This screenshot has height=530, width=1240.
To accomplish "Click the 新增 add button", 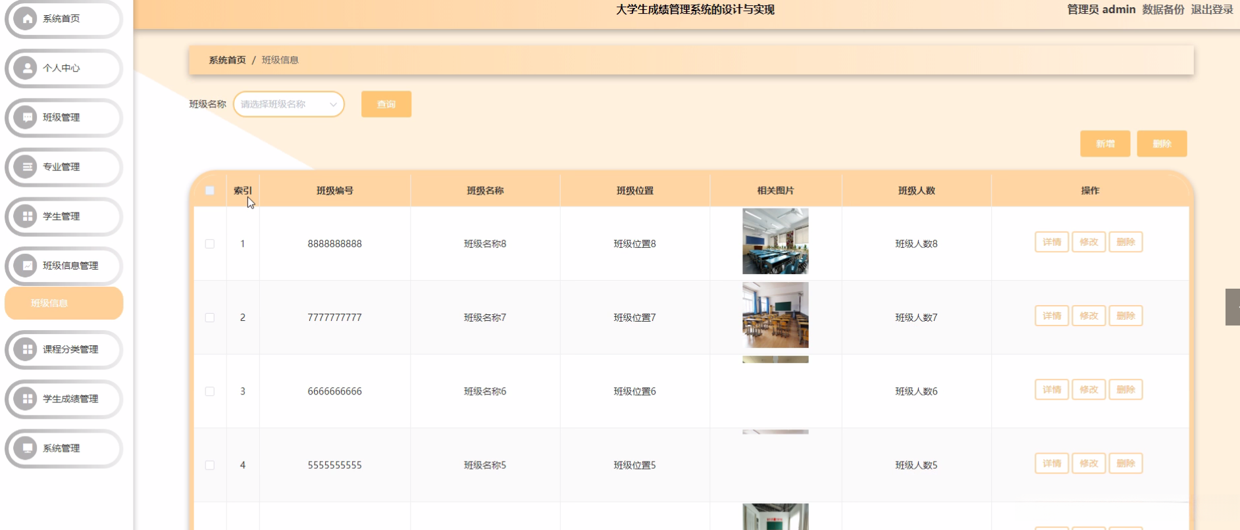I will pyautogui.click(x=1105, y=143).
